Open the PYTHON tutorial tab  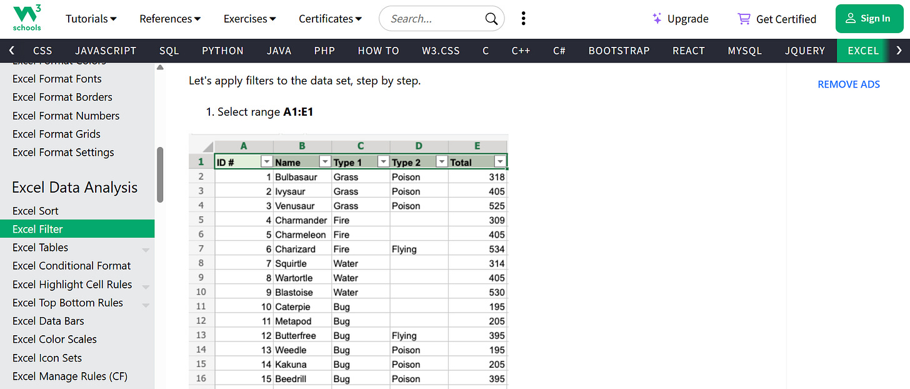click(x=222, y=51)
